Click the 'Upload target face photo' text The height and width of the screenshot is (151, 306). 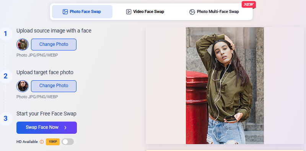(45, 72)
